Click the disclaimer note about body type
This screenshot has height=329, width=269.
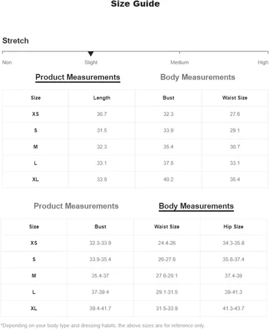[102, 326]
